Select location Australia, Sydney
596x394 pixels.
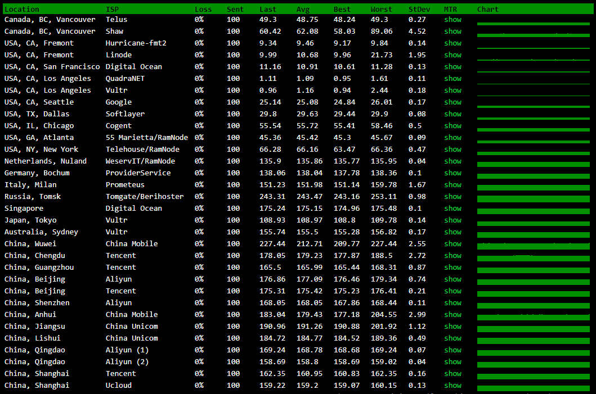point(41,232)
